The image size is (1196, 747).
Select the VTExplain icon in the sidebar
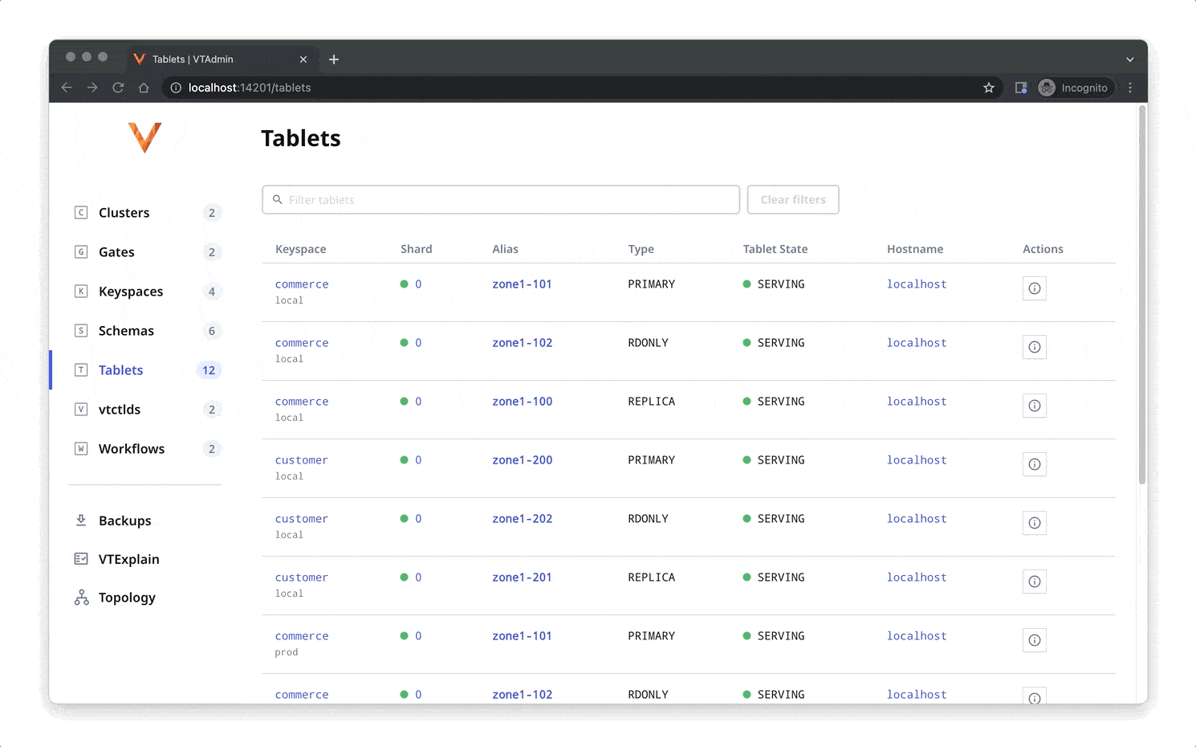[81, 559]
